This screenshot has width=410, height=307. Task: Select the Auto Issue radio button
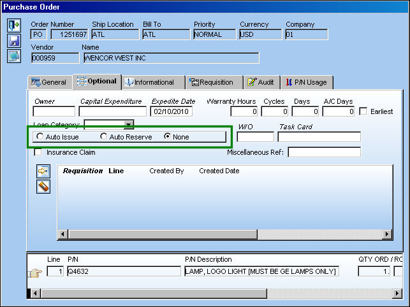(40, 136)
